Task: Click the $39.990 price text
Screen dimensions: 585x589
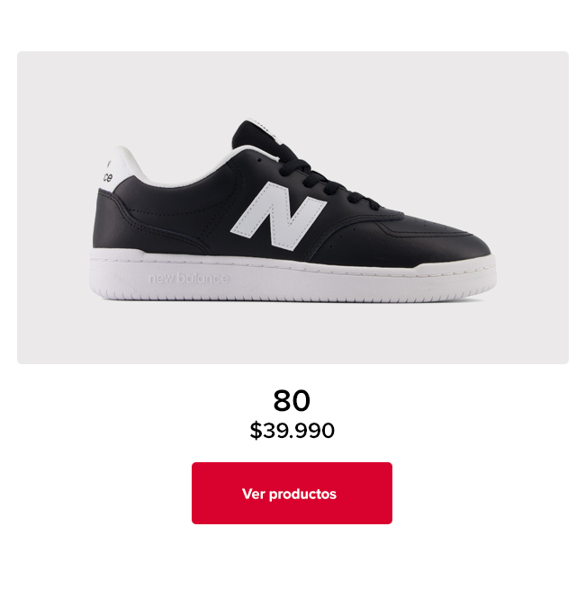Action: coord(292,431)
